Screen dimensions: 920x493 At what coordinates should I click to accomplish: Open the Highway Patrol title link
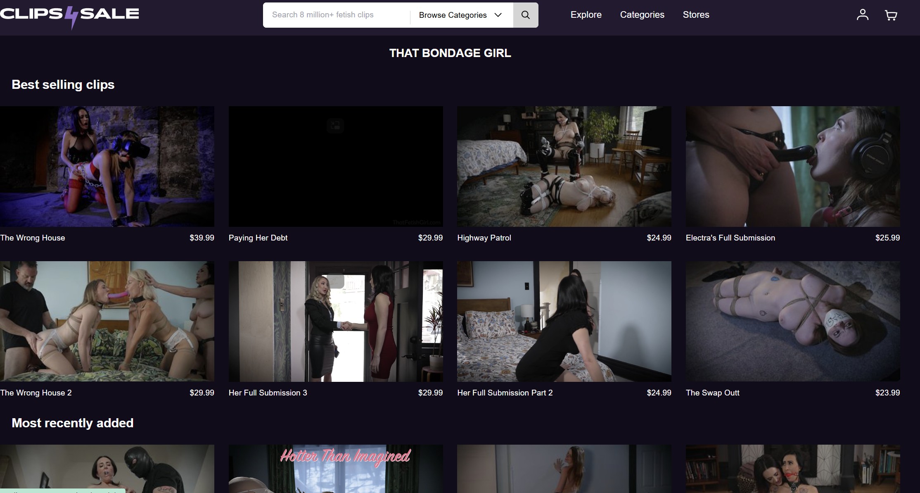point(484,238)
